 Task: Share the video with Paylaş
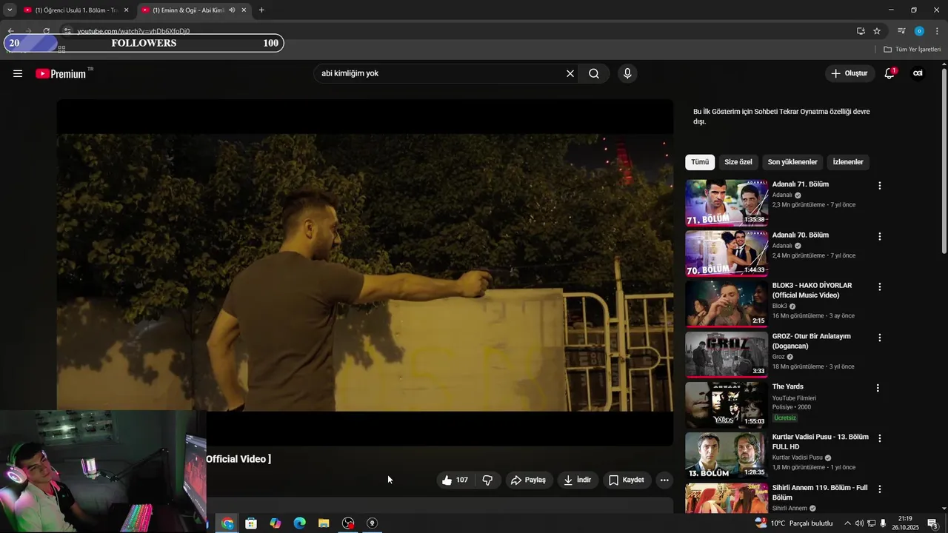529,480
